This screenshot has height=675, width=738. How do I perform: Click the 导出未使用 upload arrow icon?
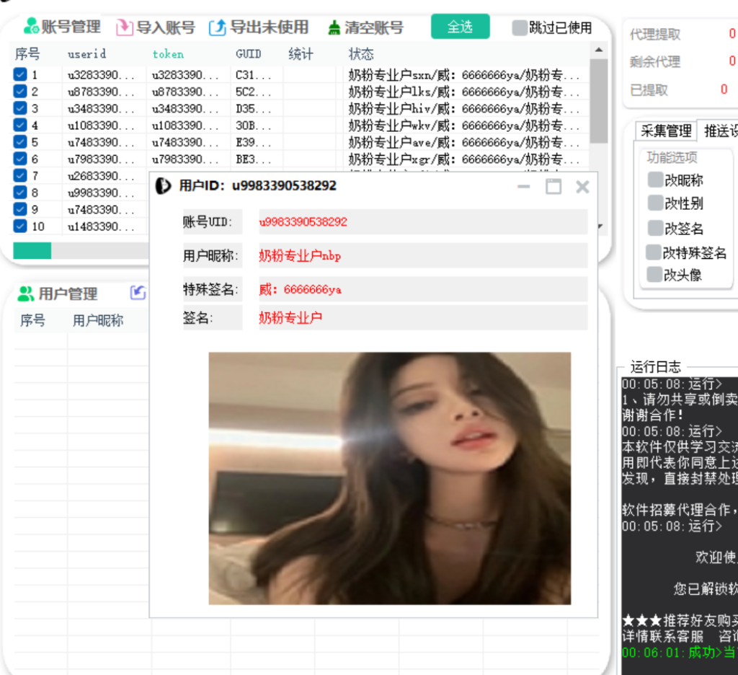(x=218, y=27)
